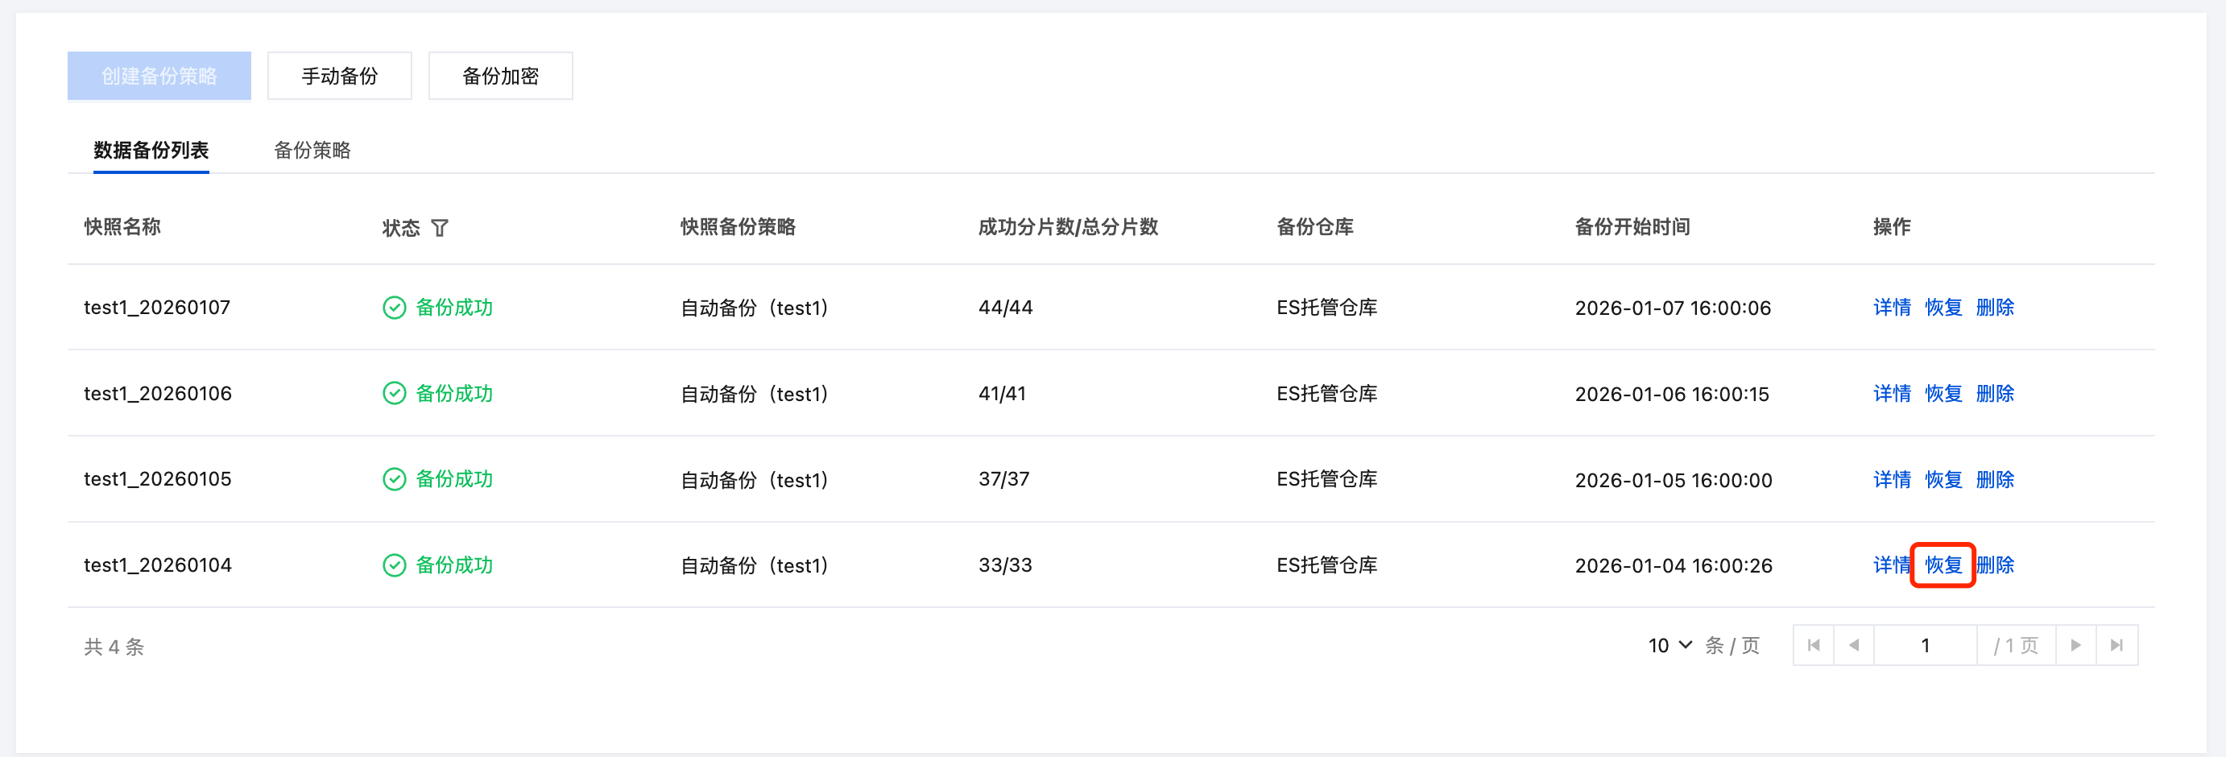This screenshot has width=2226, height=757.
Task: Open 详情 for test1_20260105 snapshot
Action: (1892, 480)
